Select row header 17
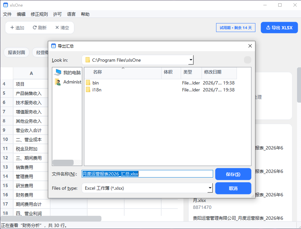301x229 pixels. pyautogui.click(x=7, y=204)
